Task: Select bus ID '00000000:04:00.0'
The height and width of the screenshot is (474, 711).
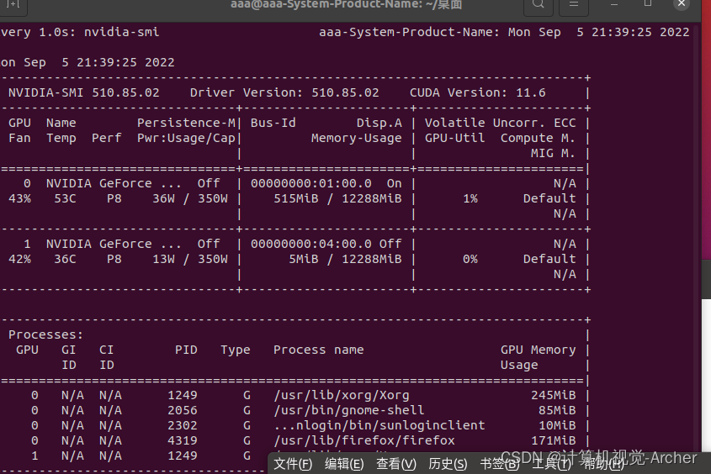Action: [x=311, y=244]
